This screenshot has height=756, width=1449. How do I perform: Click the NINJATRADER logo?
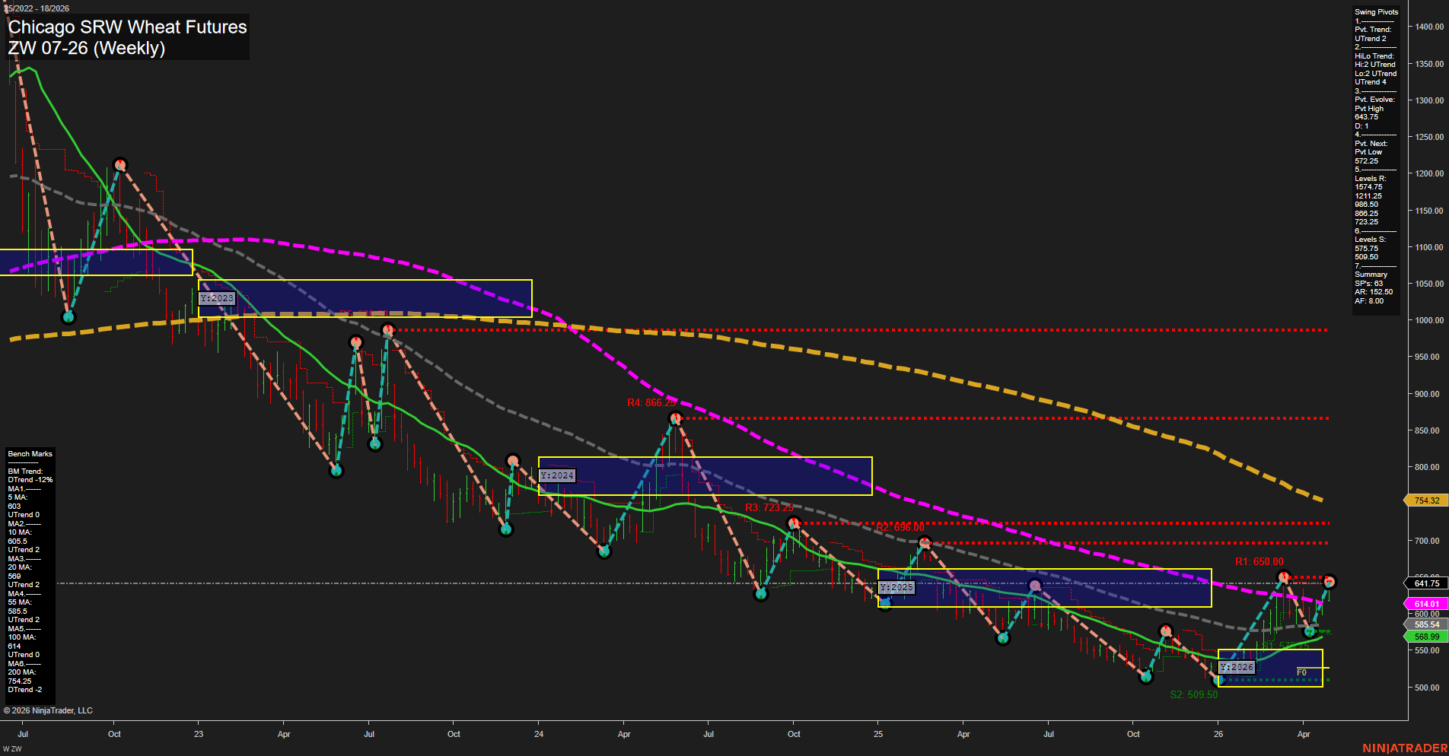(1405, 748)
